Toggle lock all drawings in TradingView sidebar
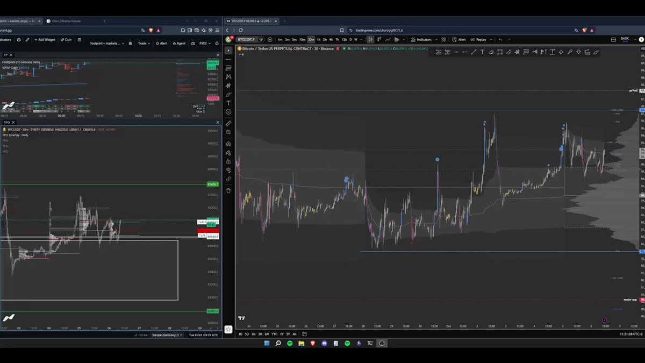 [228, 161]
